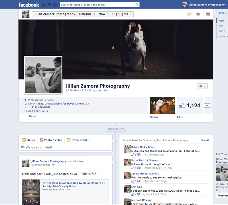Click the Photos label link

pos(154,117)
